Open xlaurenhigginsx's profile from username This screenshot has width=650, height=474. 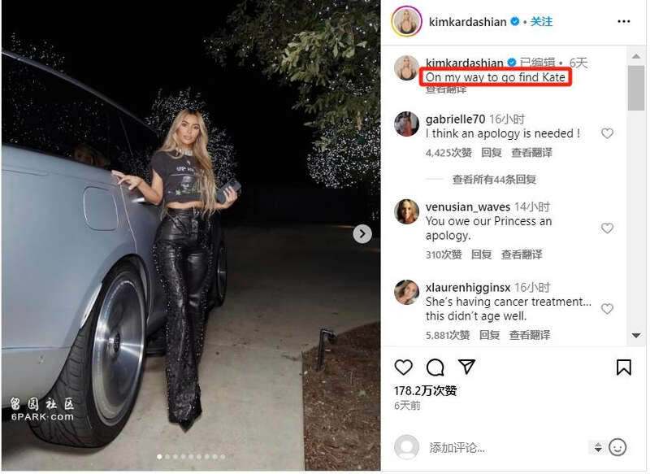tap(468, 287)
